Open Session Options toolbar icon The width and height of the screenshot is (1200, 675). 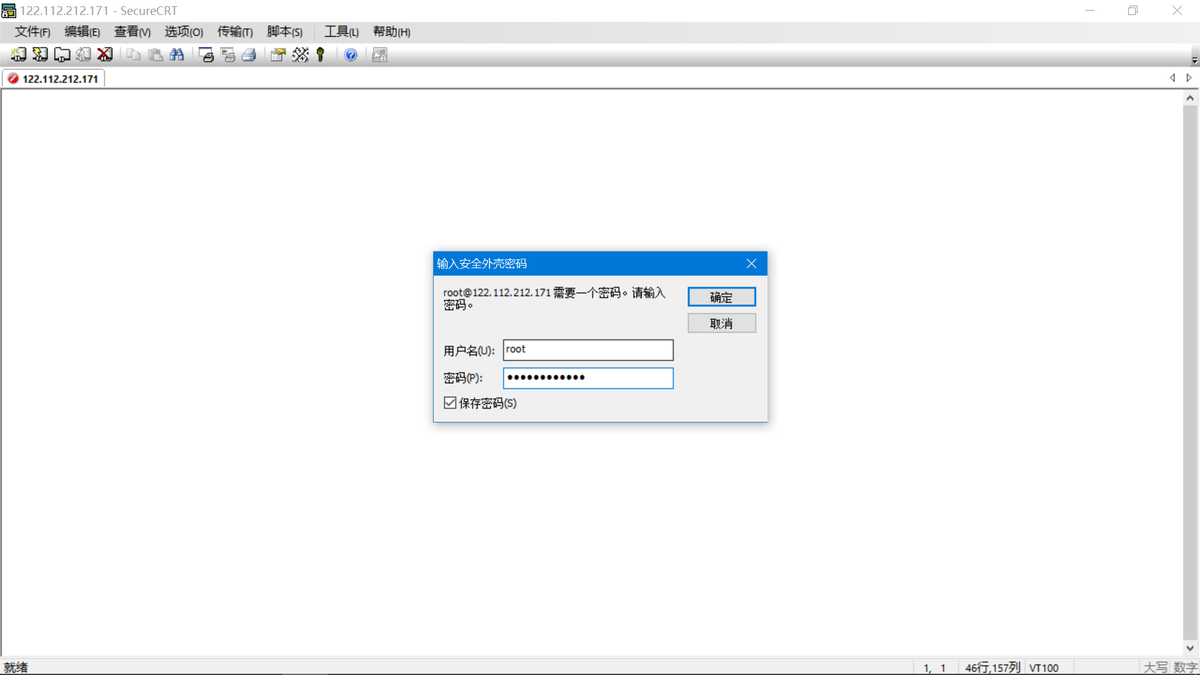(x=278, y=55)
